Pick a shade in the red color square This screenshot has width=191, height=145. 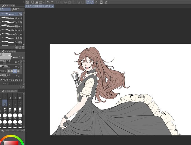tap(11, 143)
